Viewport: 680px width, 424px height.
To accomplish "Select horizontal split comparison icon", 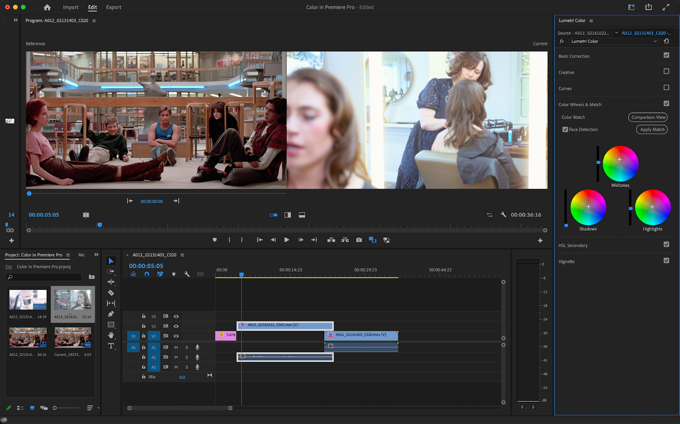I will click(x=302, y=215).
